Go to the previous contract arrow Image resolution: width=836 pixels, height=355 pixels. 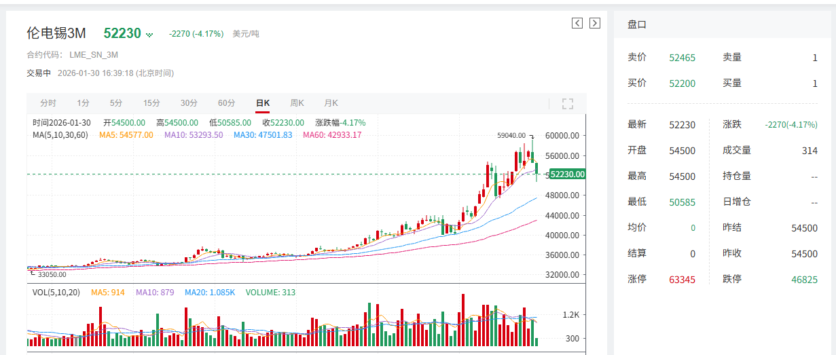pyautogui.click(x=577, y=23)
